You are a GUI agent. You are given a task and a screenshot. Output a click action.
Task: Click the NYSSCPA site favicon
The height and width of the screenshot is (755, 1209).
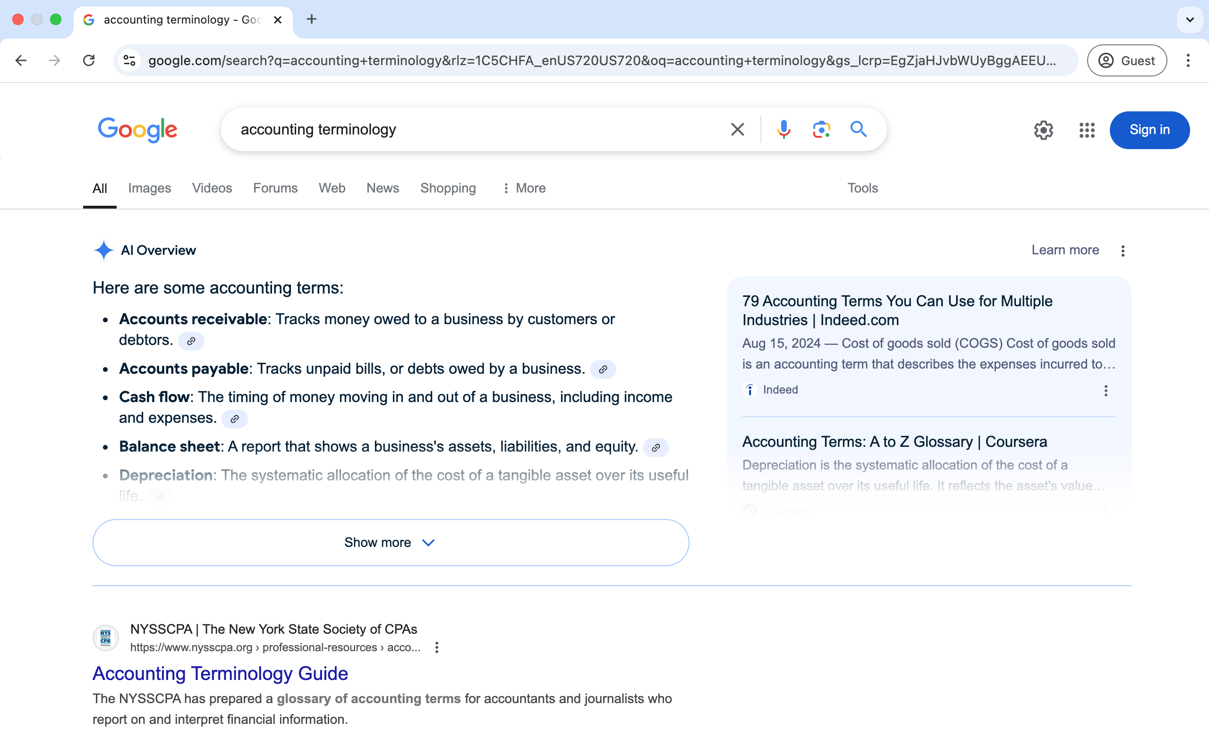[x=105, y=638]
